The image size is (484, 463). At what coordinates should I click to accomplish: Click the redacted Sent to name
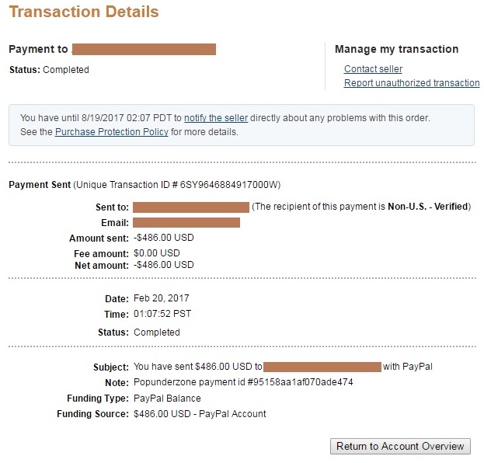point(191,207)
